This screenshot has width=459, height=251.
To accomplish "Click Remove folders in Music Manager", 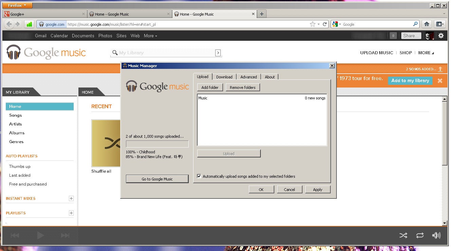I will click(x=243, y=88).
